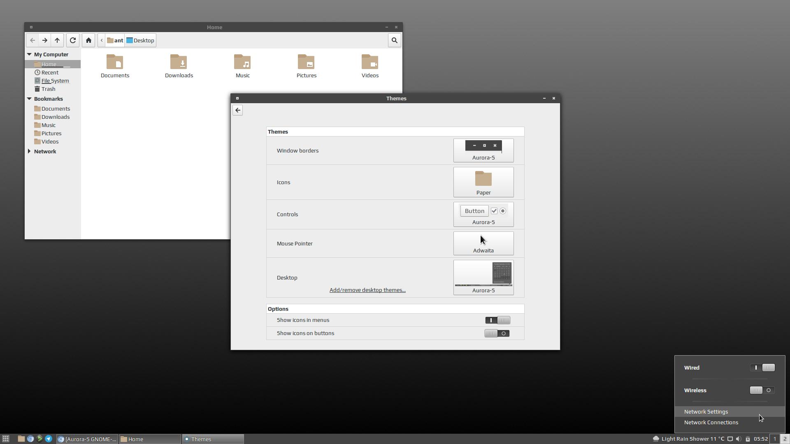Select Home in the sidebar
The width and height of the screenshot is (790, 444).
pos(53,64)
